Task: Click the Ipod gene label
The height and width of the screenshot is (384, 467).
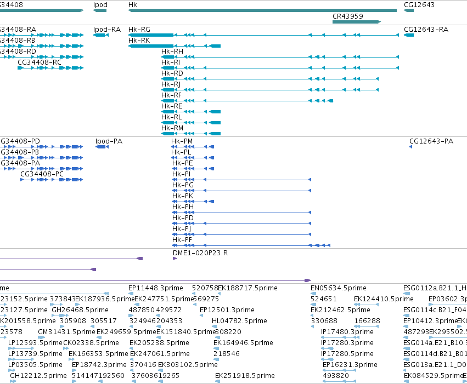Action: [x=100, y=5]
